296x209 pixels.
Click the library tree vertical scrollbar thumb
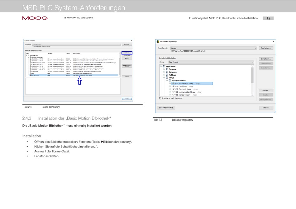tap(252, 75)
